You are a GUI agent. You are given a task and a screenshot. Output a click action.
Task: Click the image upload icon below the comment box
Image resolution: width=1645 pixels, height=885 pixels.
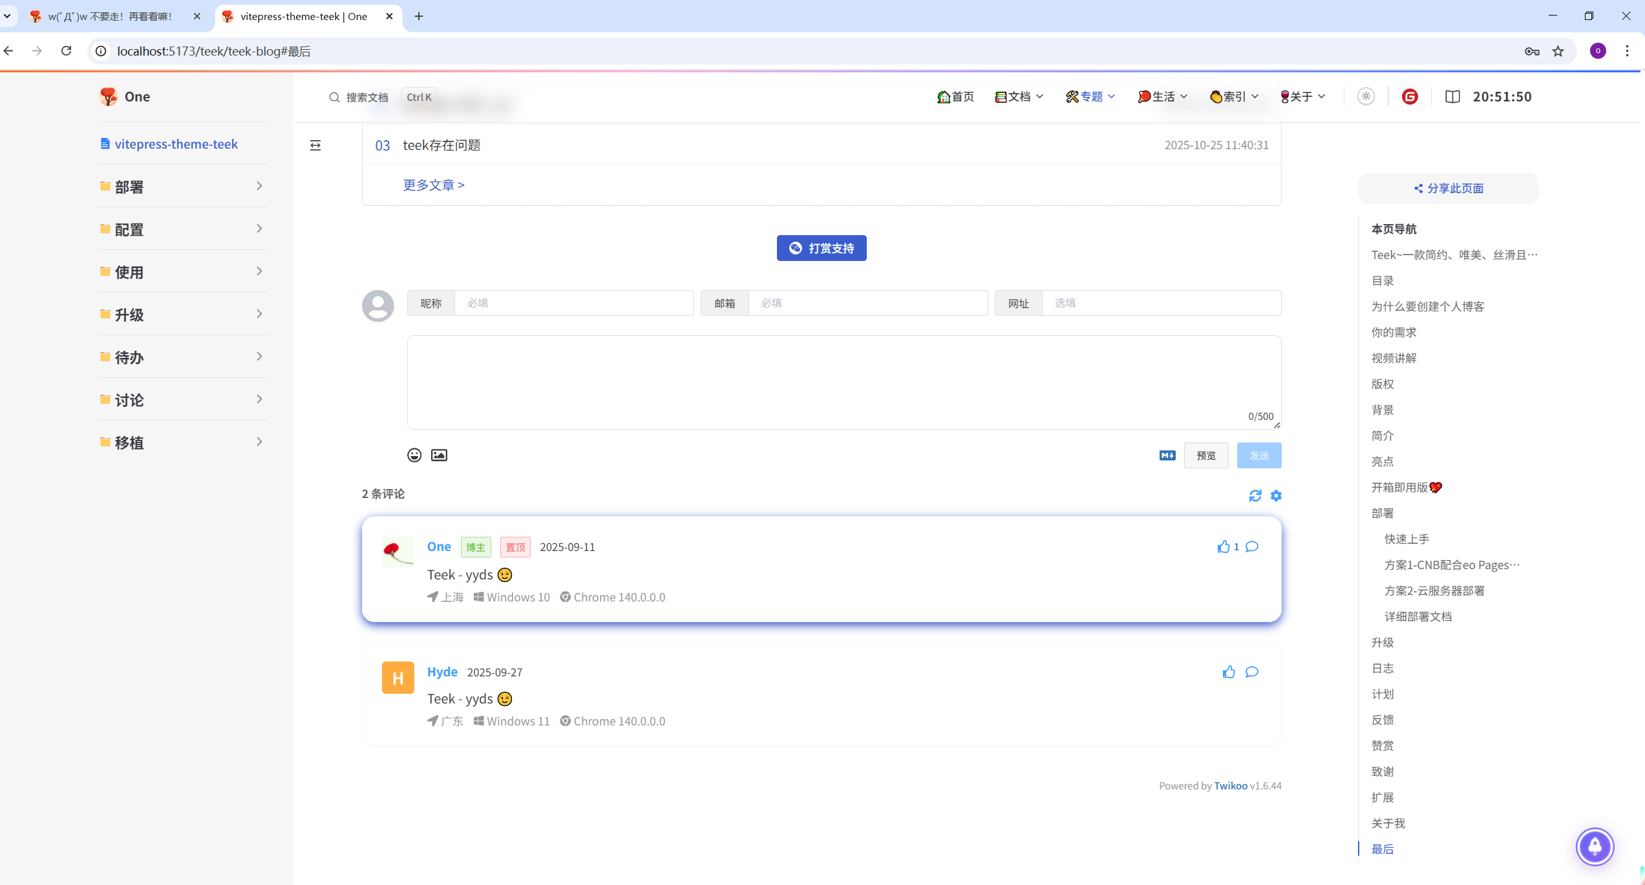tap(439, 455)
